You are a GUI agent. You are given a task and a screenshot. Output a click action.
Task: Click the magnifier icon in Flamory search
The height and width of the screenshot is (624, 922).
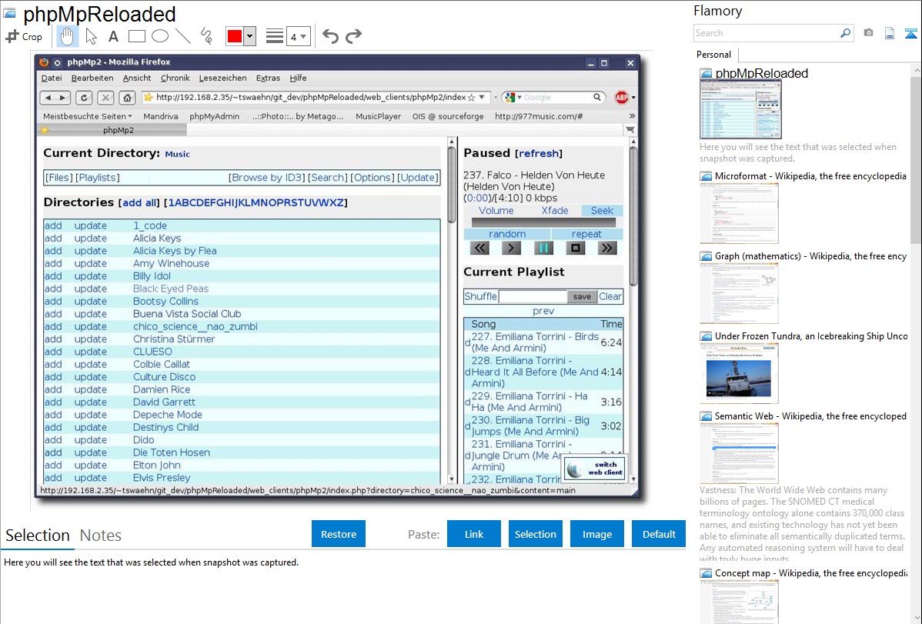coord(846,33)
